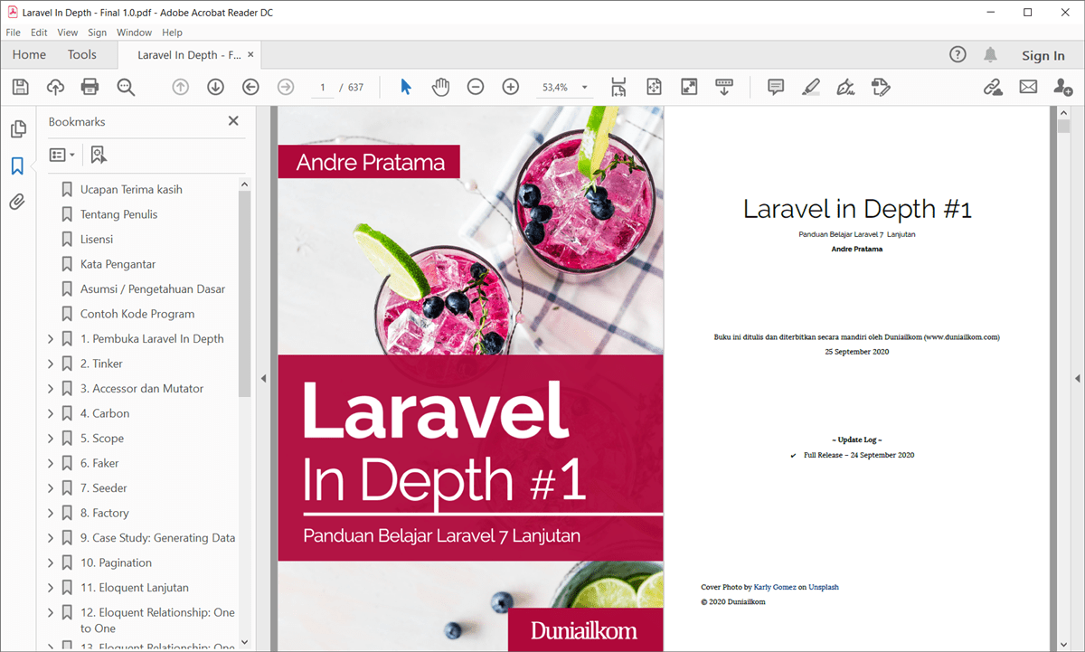Follow the Karly Gomez link
Image resolution: width=1085 pixels, height=652 pixels.
tap(775, 587)
